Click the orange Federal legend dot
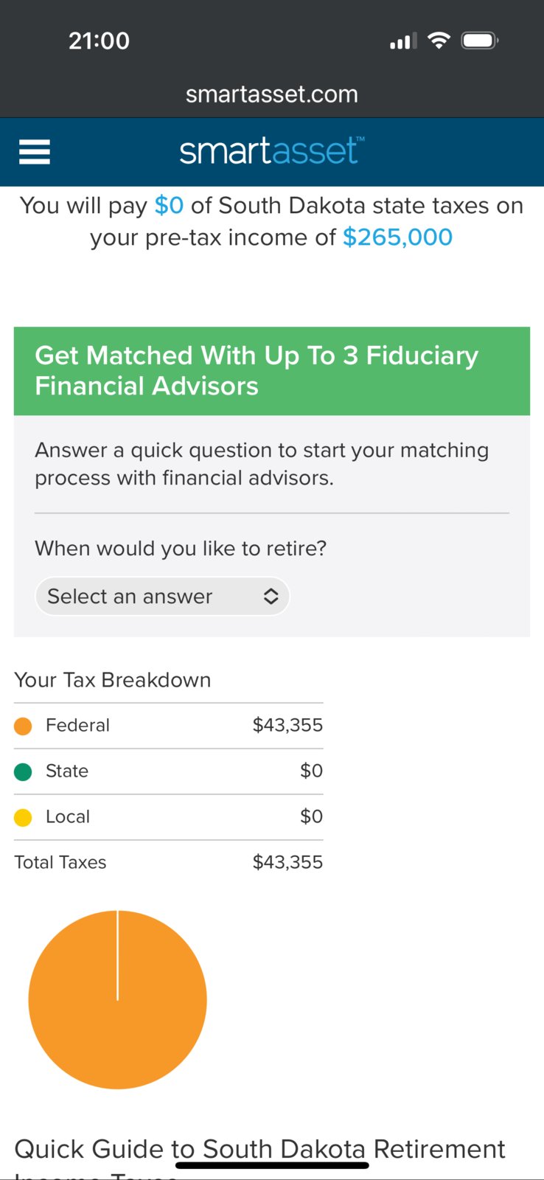Viewport: 544px width, 1180px height. [23, 726]
